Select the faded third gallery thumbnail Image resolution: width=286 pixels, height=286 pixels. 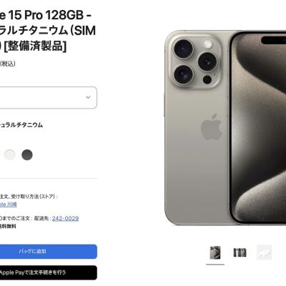click(265, 252)
